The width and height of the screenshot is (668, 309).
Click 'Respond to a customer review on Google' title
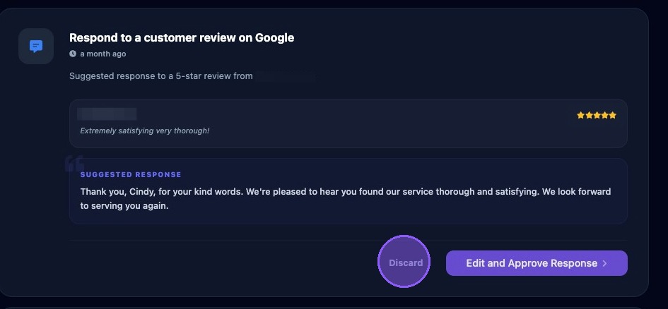point(182,38)
